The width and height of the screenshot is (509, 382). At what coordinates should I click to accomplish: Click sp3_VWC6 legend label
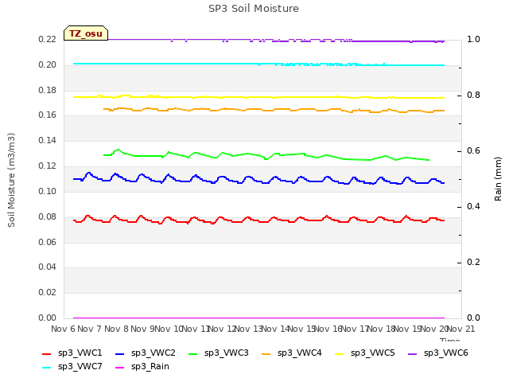(x=446, y=353)
